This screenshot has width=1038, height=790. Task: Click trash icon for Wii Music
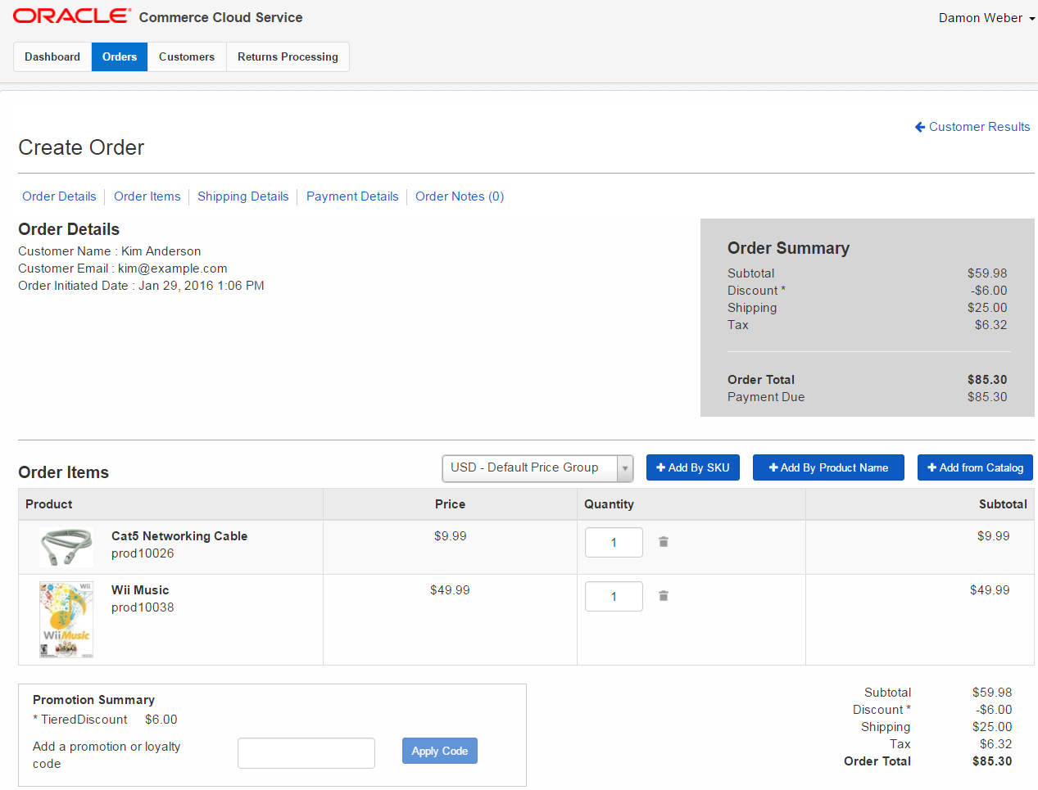click(664, 596)
